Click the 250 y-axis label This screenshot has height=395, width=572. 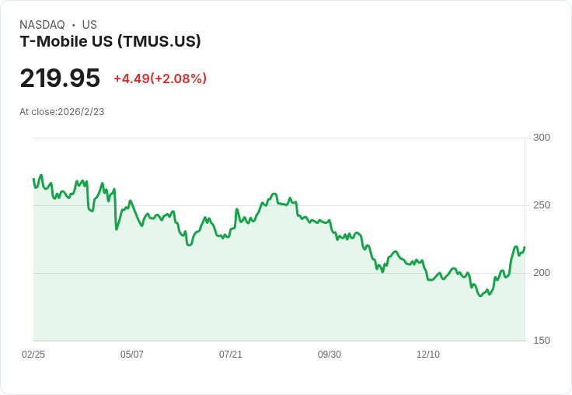[x=542, y=205]
